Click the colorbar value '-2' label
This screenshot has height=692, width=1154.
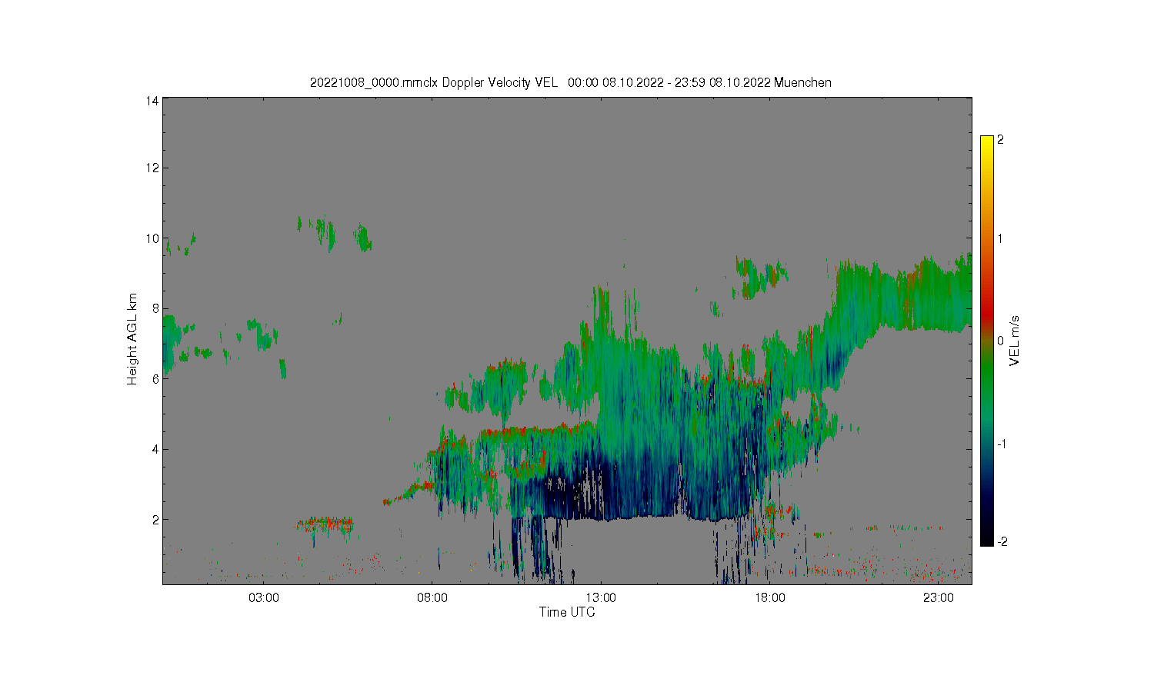pyautogui.click(x=1001, y=542)
